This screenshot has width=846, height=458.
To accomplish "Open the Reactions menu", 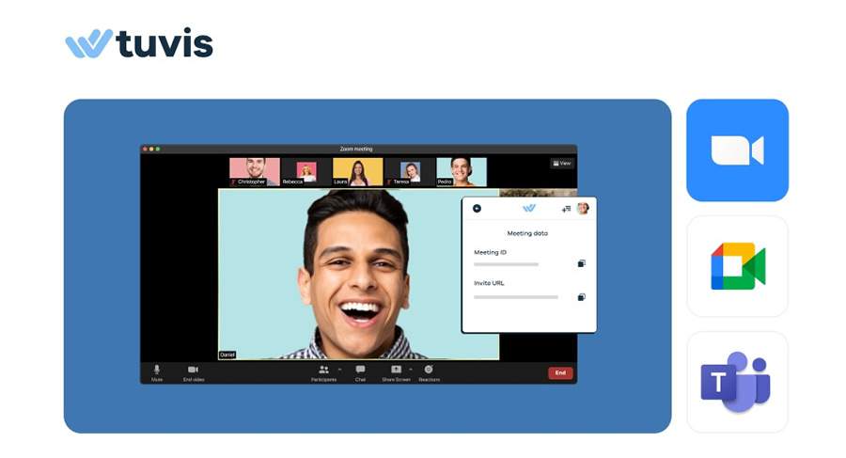I will (429, 372).
